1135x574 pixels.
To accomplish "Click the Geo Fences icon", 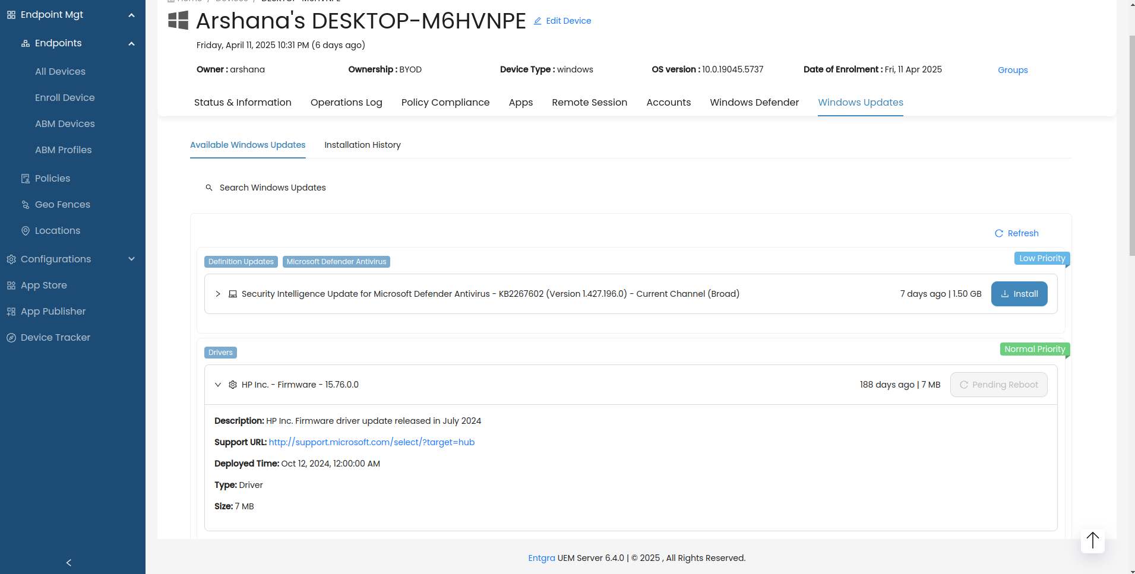I will [26, 205].
